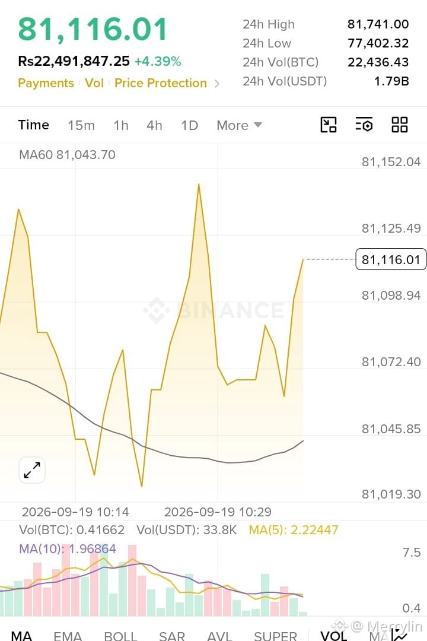The height and width of the screenshot is (641, 427).
Task: Expand chart to fullscreen with arrows icon
Action: click(x=32, y=470)
